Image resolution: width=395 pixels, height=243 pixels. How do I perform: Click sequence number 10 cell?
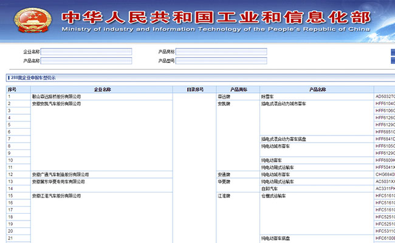pos(18,160)
